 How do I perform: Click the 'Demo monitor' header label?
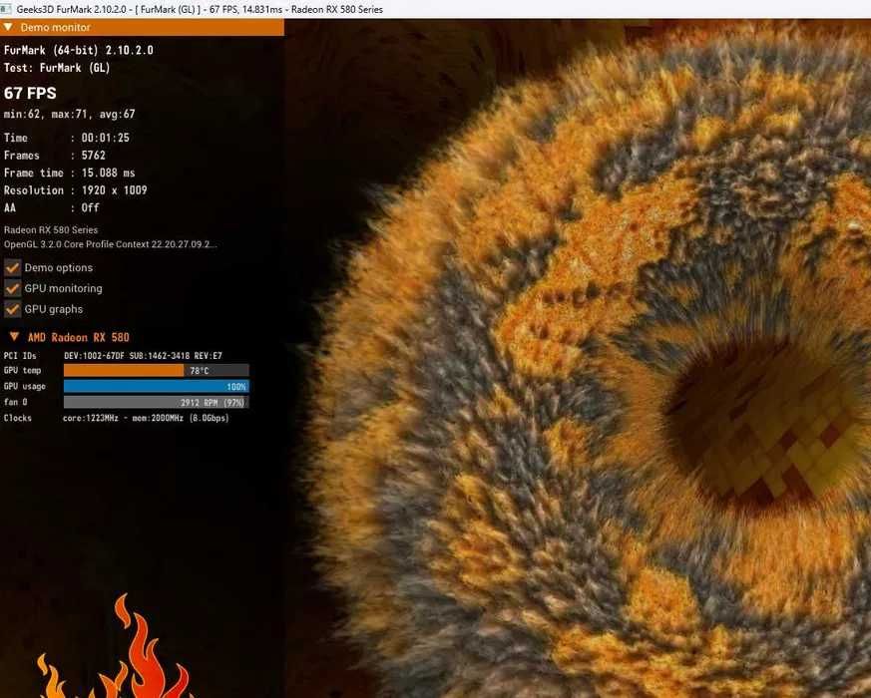(x=56, y=27)
